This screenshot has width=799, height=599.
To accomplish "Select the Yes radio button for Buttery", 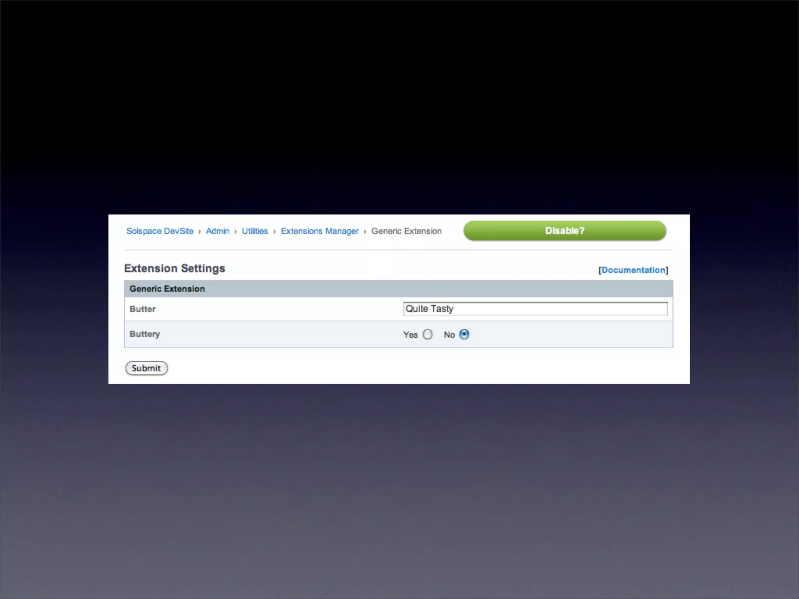I will [x=428, y=334].
